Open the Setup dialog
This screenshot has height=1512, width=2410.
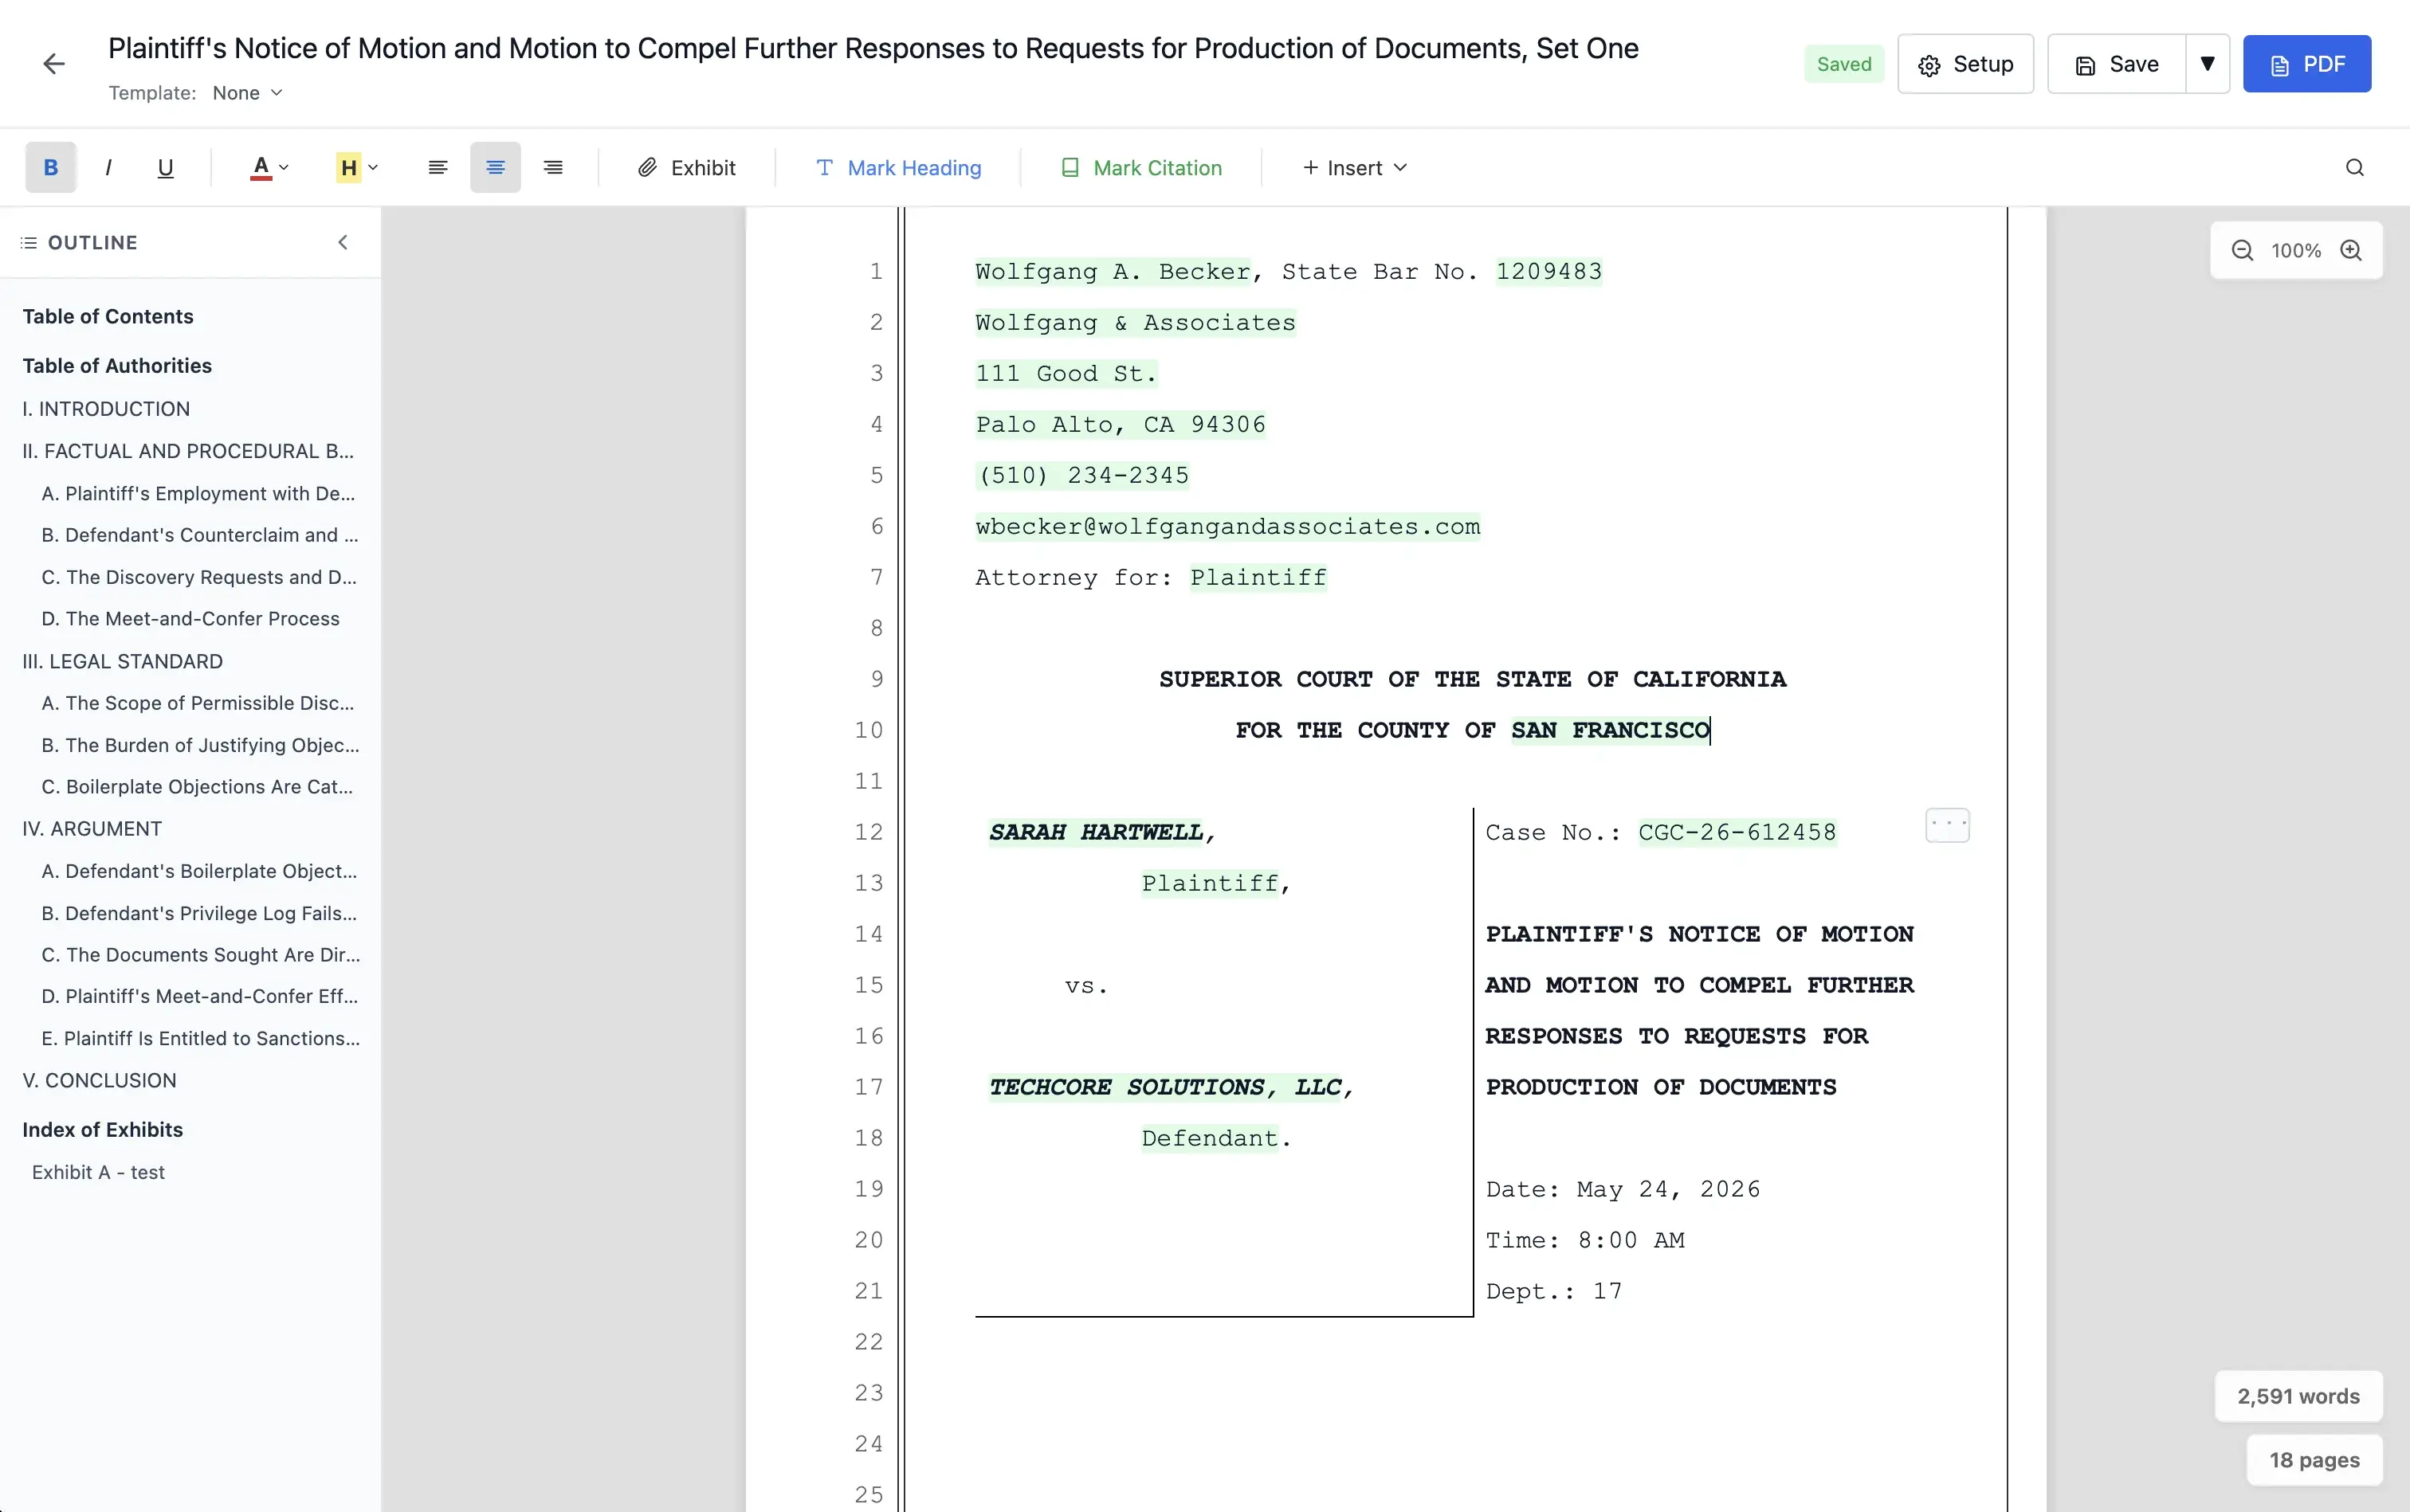coord(1966,64)
